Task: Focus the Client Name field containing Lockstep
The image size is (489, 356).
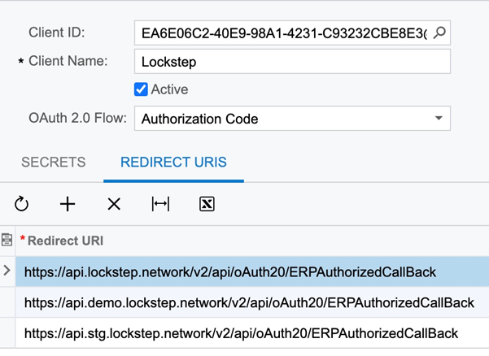Action: (291, 62)
